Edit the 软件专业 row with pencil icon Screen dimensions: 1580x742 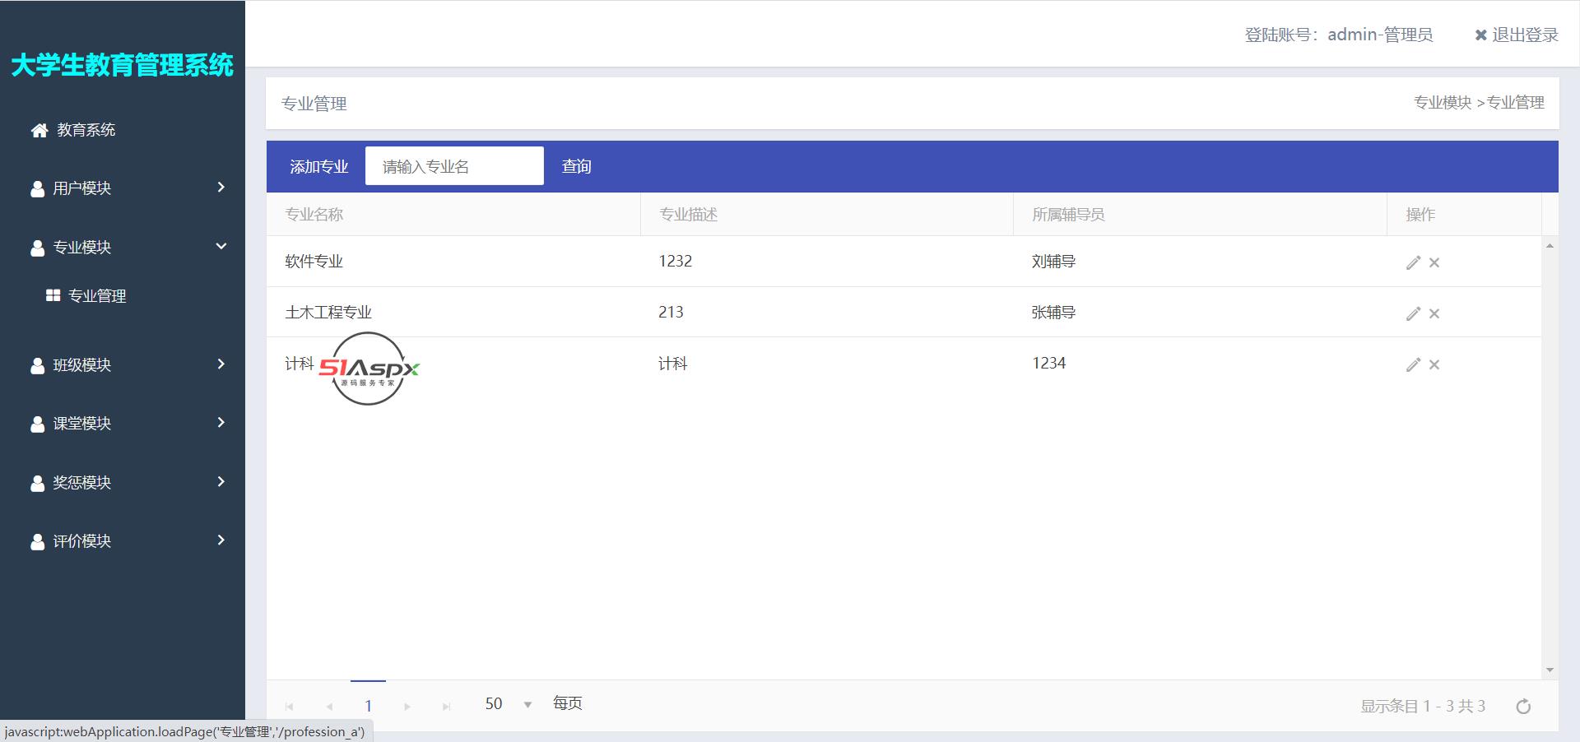tap(1413, 262)
